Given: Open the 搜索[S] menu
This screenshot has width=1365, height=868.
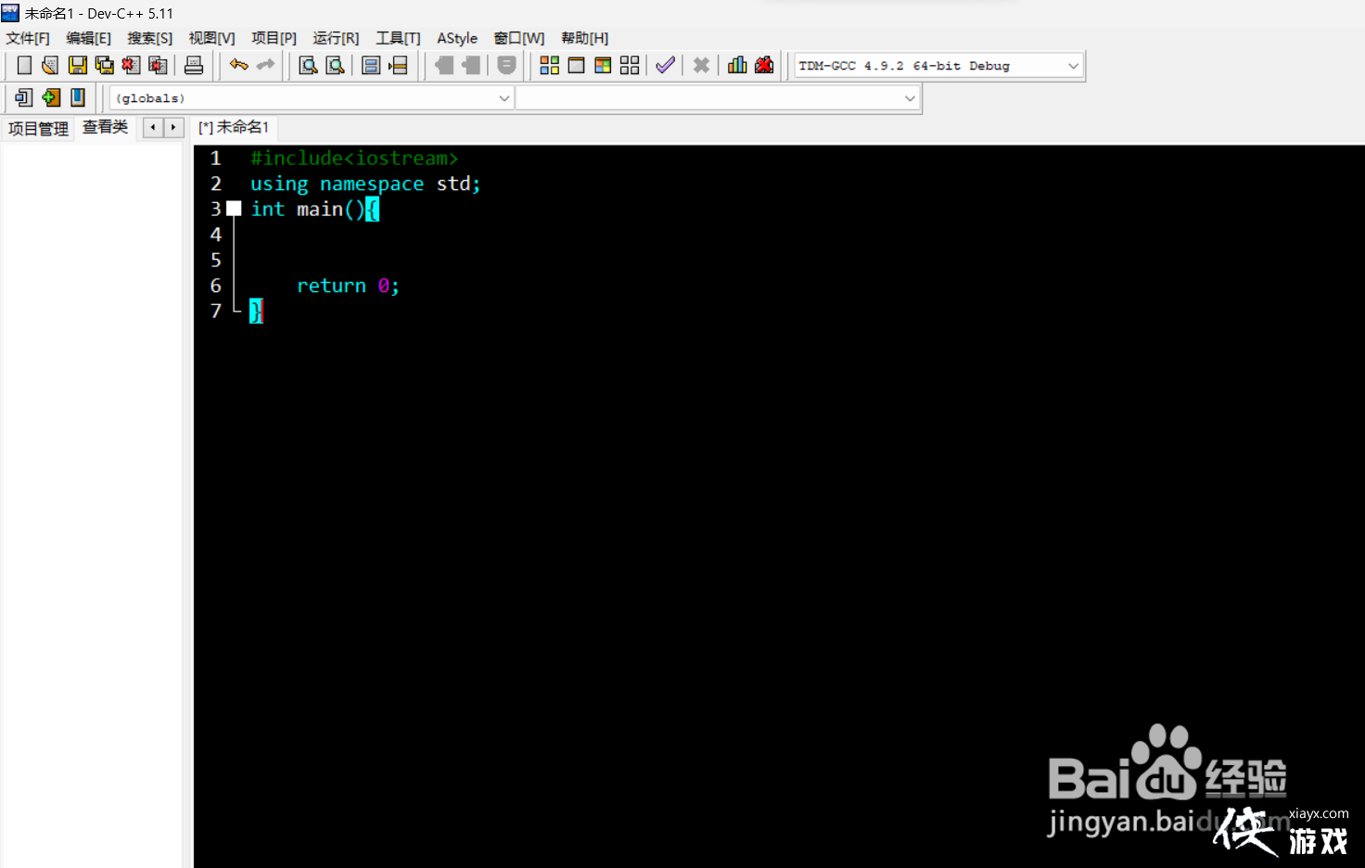Looking at the screenshot, I should (x=150, y=38).
